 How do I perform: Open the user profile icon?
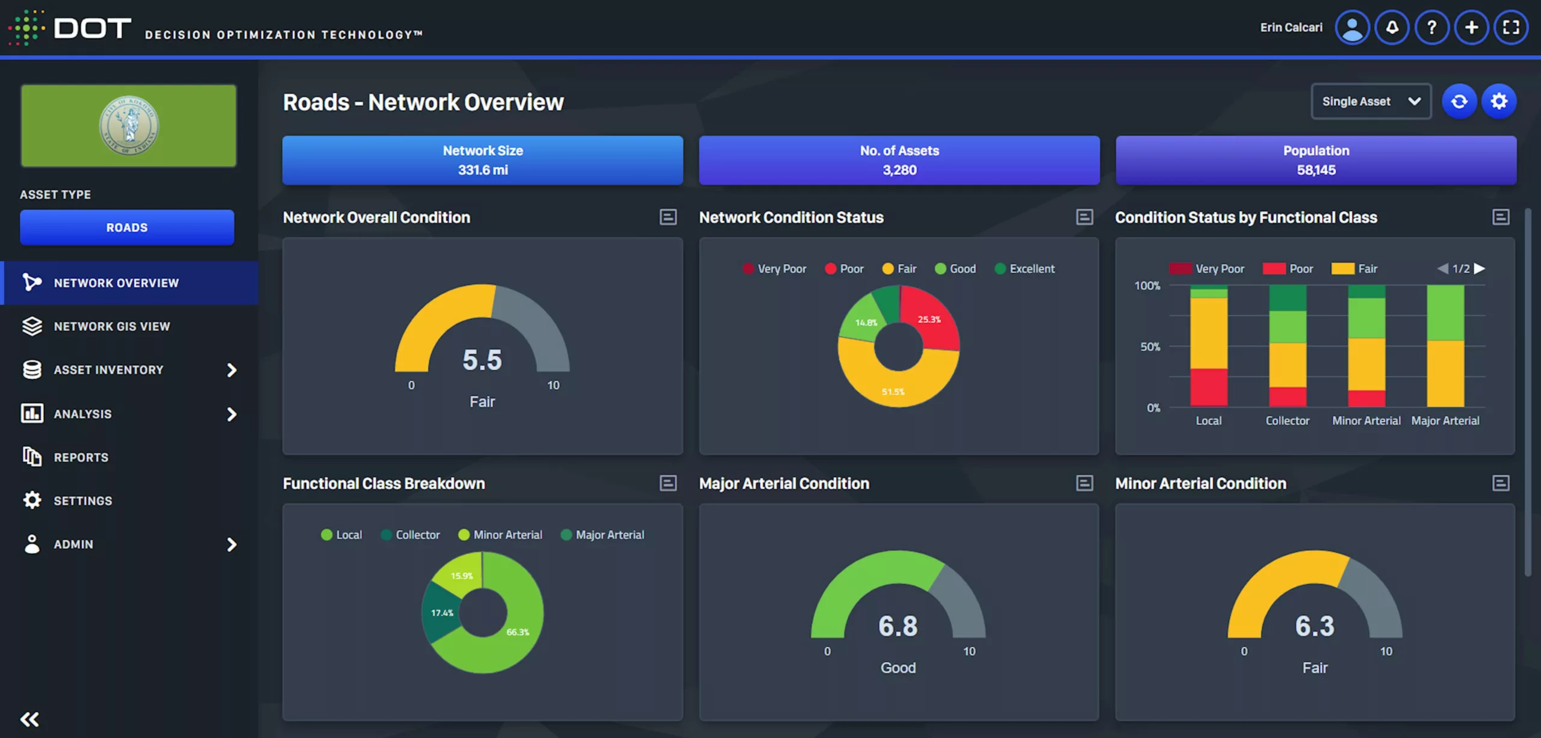tap(1352, 28)
